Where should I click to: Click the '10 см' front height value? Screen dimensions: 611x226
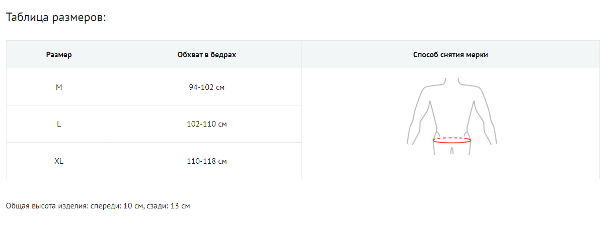pyautogui.click(x=133, y=206)
